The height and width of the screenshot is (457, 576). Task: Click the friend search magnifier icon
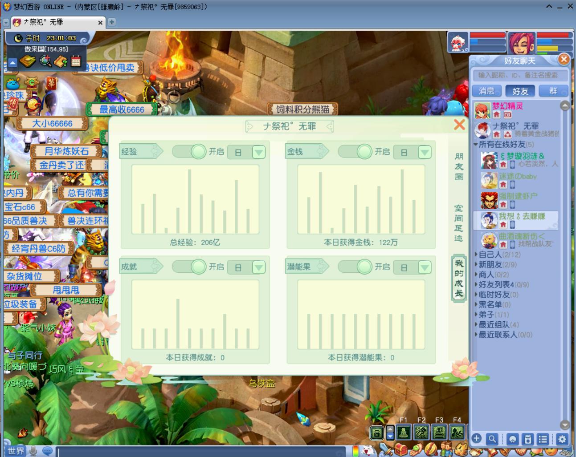(x=492, y=439)
